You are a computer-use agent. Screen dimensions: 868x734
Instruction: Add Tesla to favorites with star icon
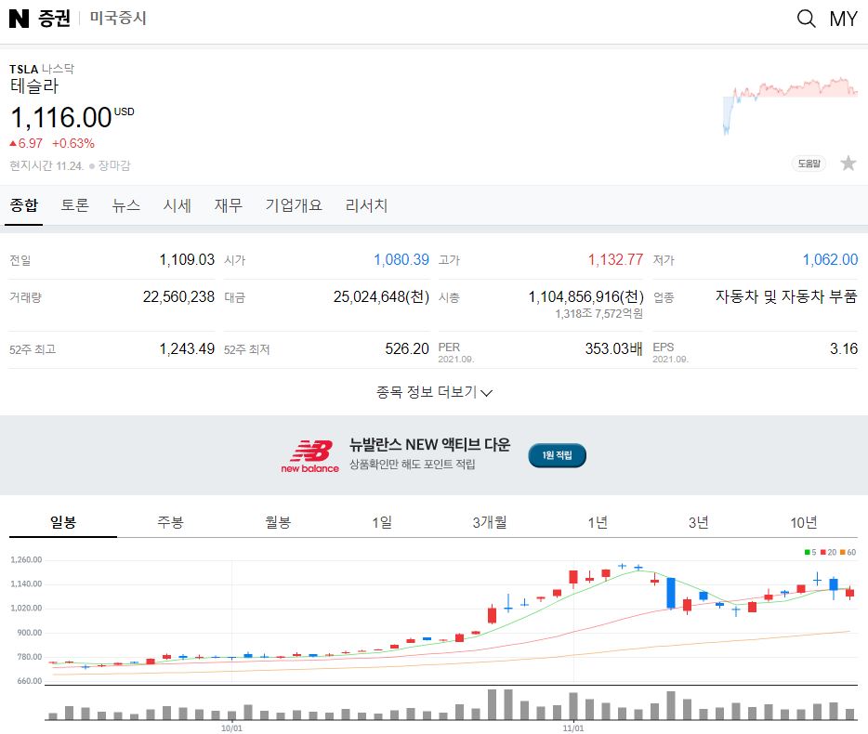tap(848, 164)
